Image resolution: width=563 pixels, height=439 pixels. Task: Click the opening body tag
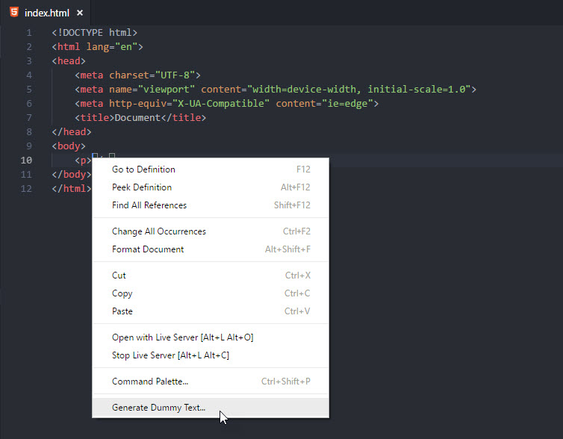[69, 146]
